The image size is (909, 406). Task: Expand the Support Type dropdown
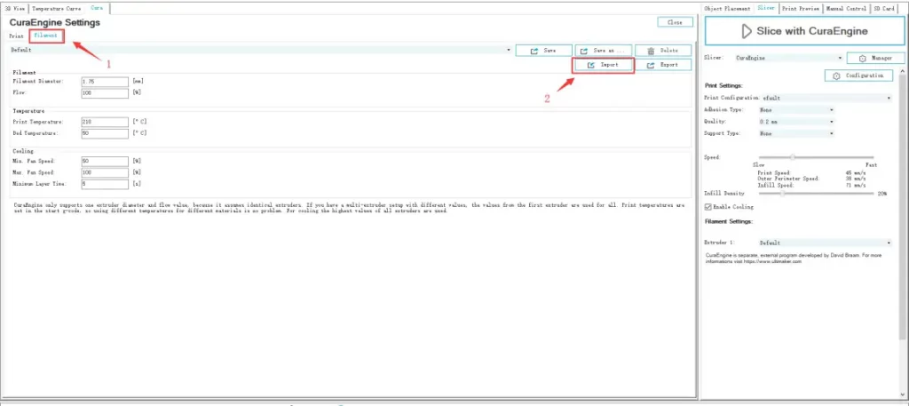[796, 133]
